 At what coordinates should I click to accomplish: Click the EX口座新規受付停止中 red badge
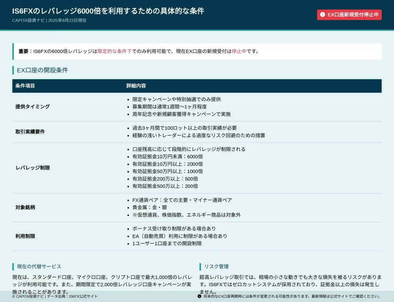(349, 15)
